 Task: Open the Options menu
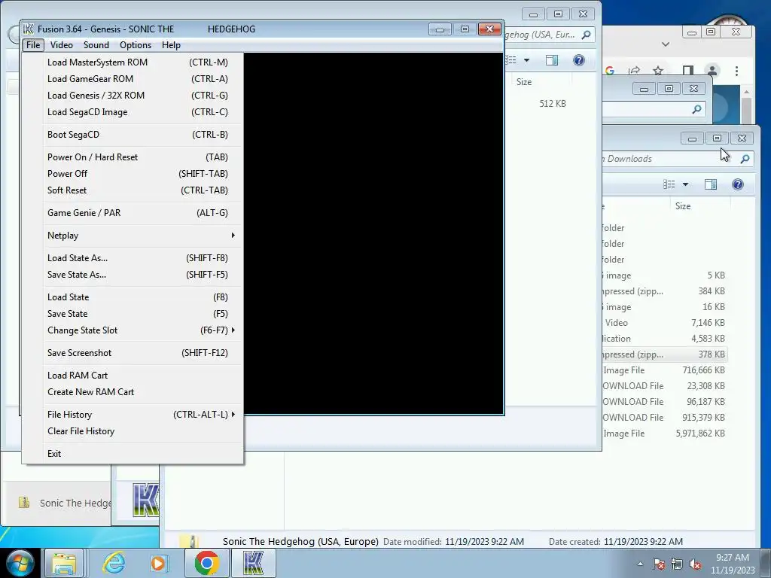[x=136, y=44]
